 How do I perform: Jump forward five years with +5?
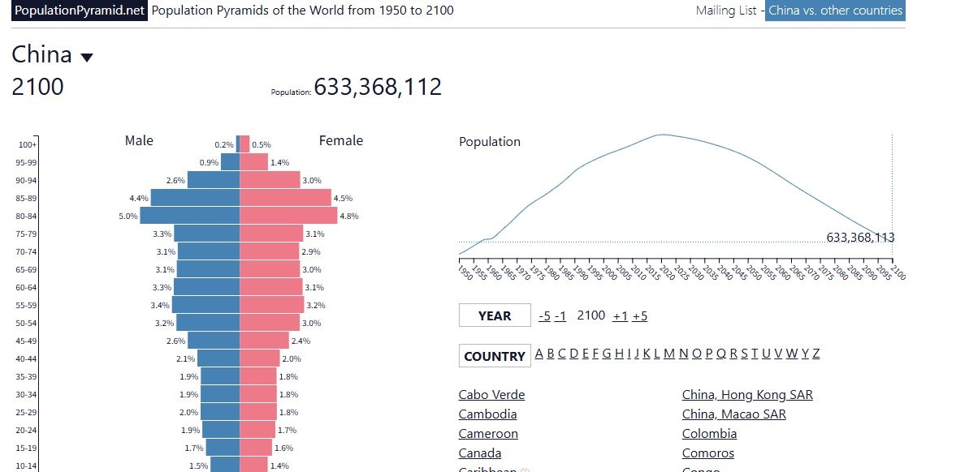[x=639, y=316]
